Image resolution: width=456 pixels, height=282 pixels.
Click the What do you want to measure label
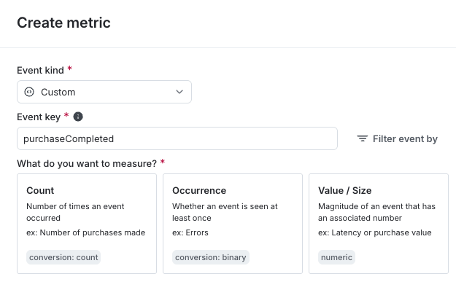point(87,163)
